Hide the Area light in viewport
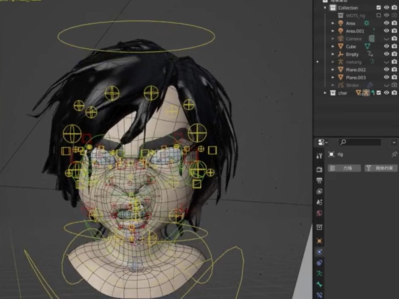Screen dimensions: 399x299 tap(387, 23)
